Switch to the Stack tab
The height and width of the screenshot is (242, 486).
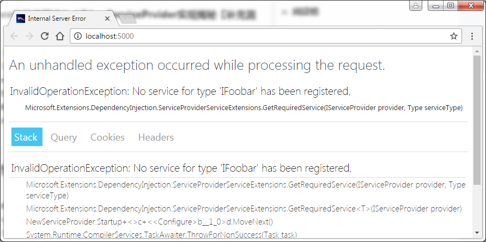click(27, 137)
